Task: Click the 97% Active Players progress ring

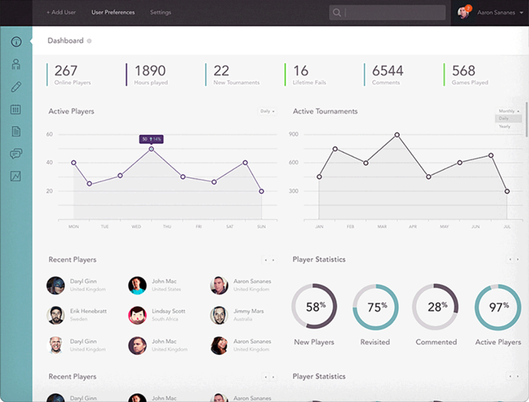Action: click(x=498, y=307)
